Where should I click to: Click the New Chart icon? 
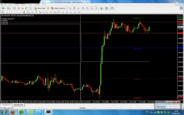point(3,8)
